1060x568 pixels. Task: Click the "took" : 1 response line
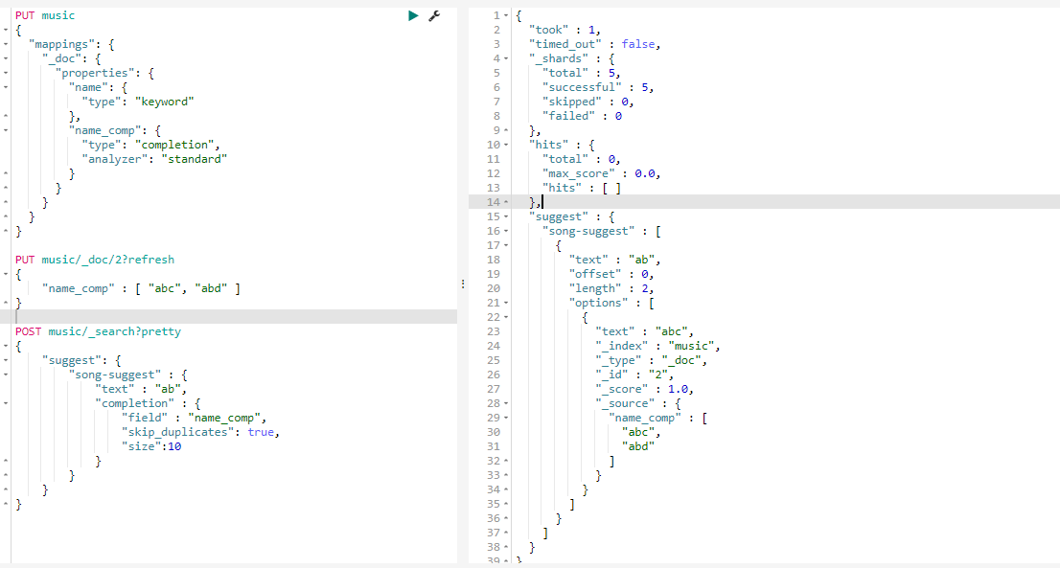click(x=565, y=30)
